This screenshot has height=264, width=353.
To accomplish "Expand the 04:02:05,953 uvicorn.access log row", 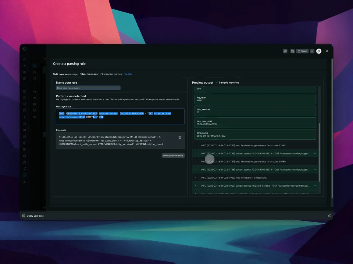I will 195,186.
